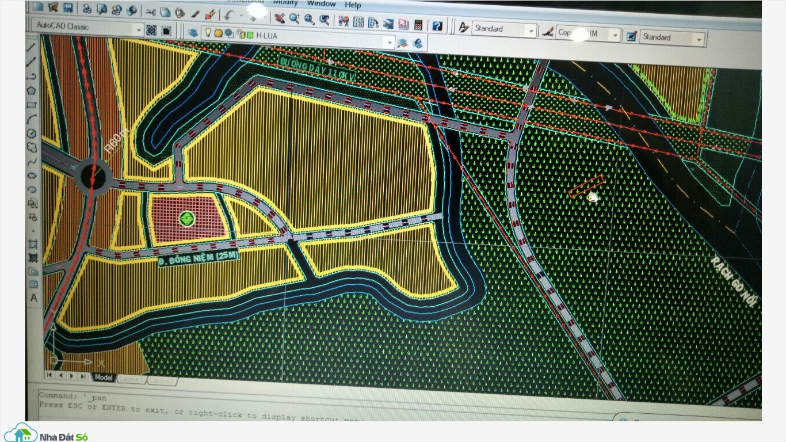This screenshot has width=786, height=442.
Task: Click the Publish icon
Action: click(117, 10)
